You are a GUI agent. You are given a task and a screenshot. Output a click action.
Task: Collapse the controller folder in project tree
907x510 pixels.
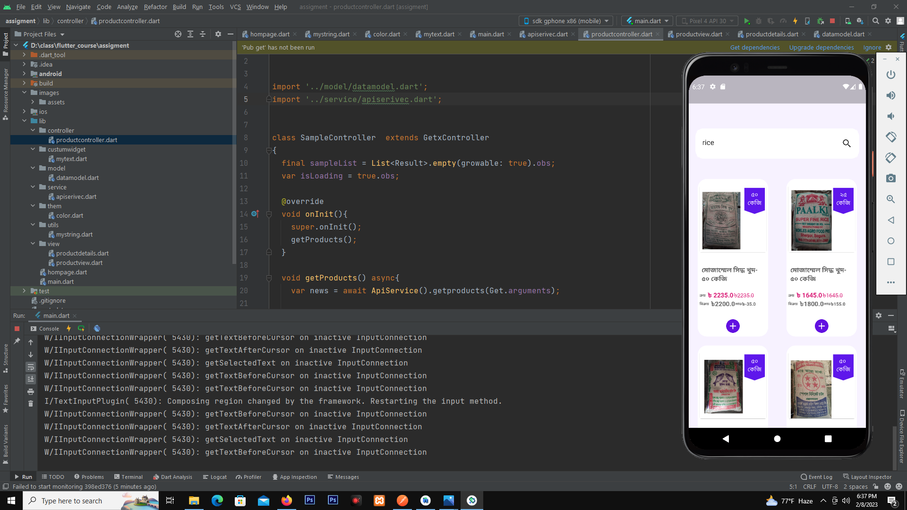33,131
